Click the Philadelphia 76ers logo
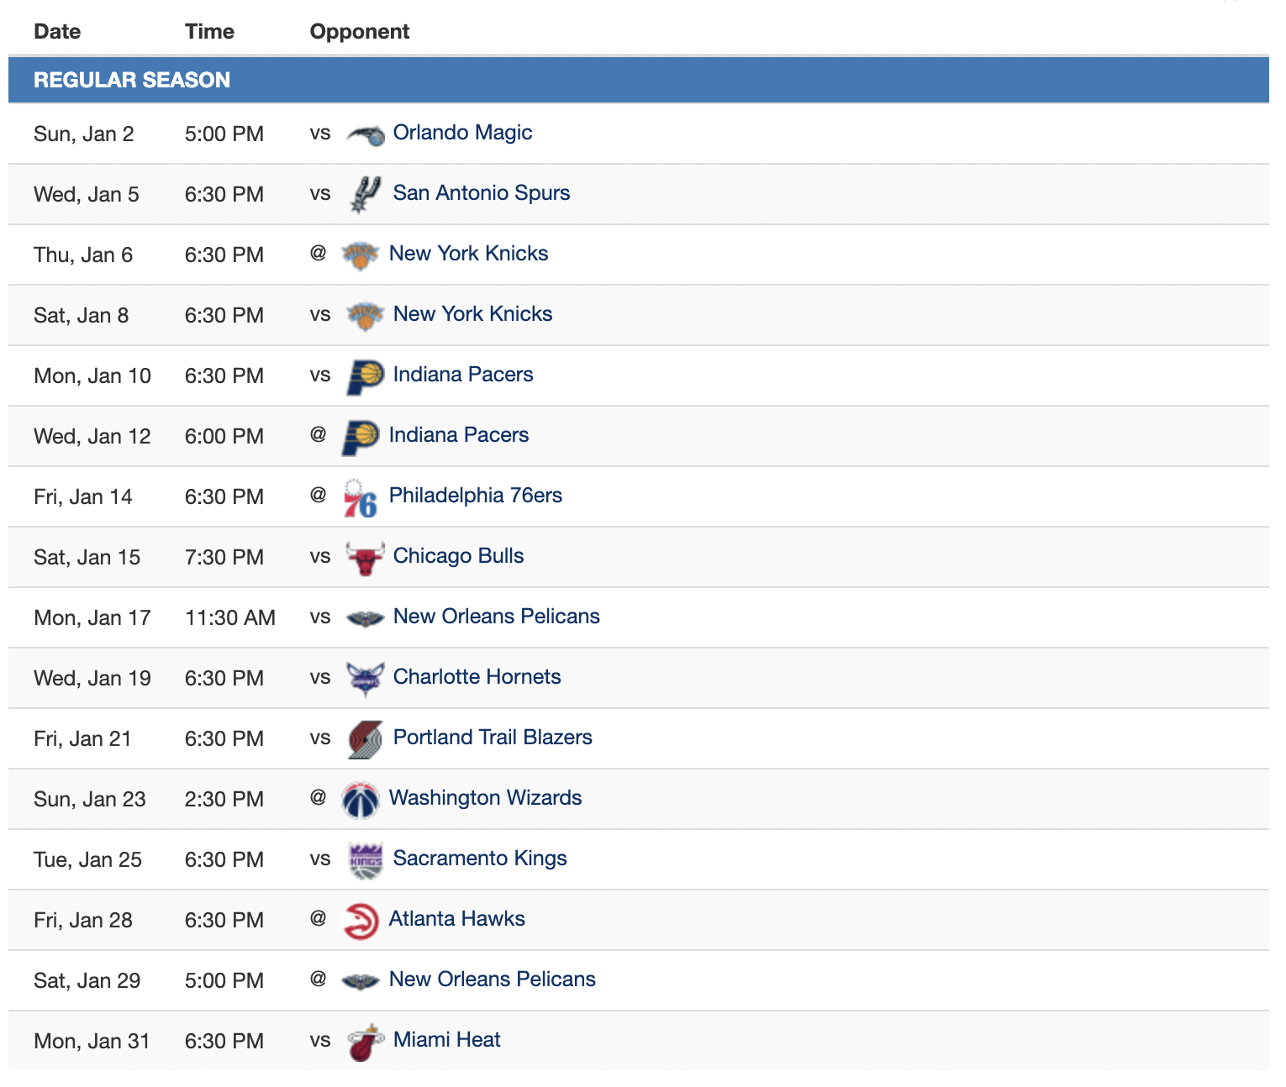1286x1087 pixels. [x=361, y=497]
